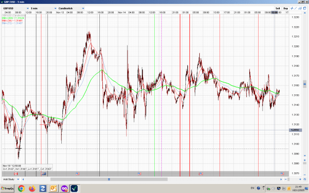Click the US flag event near Nov 13
Viewport: 309px width, 193px height.
coord(78,174)
